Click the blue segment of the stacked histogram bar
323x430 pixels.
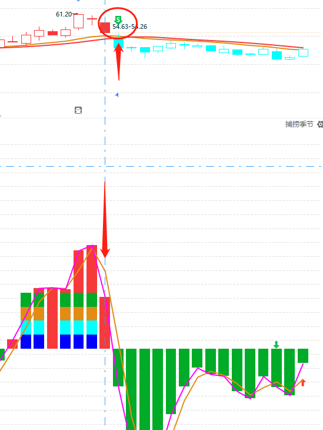pos(26,342)
